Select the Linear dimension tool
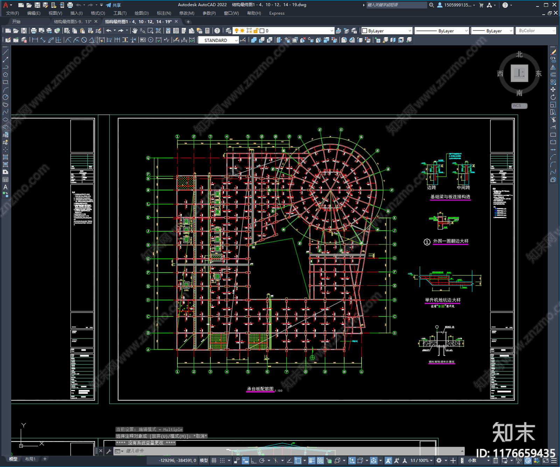Image resolution: width=560 pixels, height=467 pixels. click(x=35, y=40)
